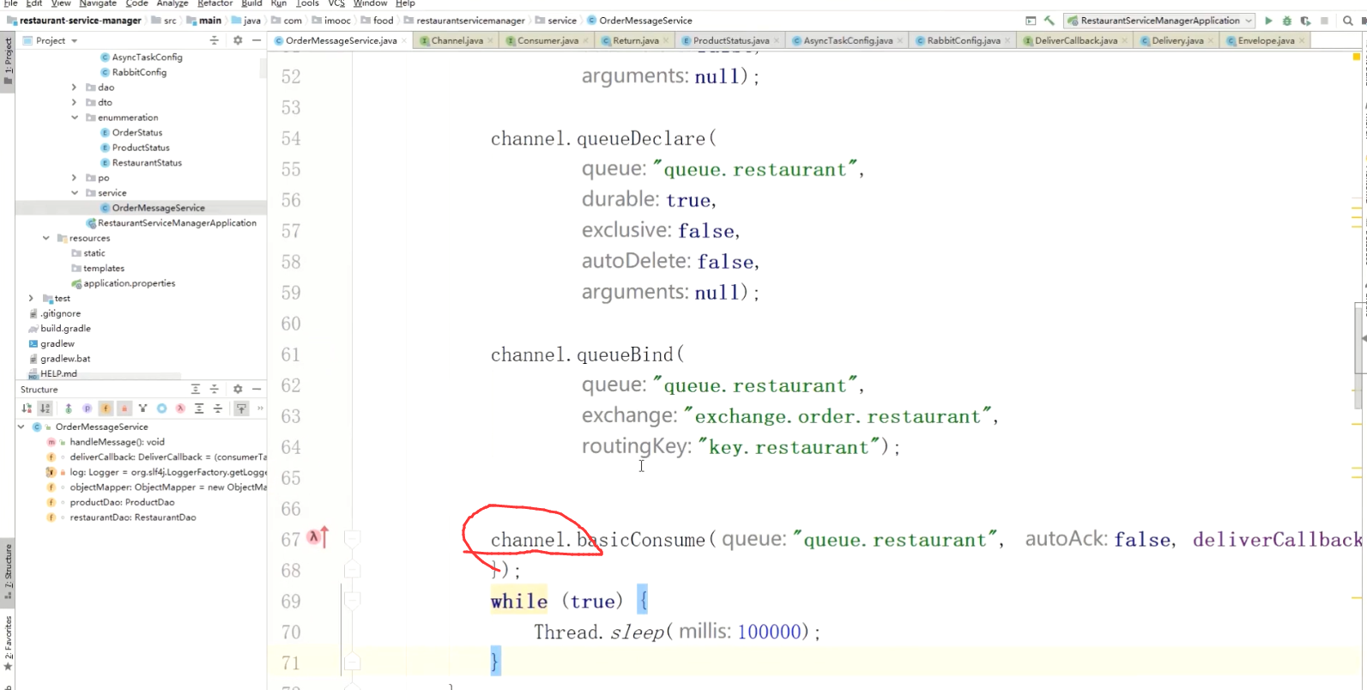This screenshot has height=690, width=1367.
Task: Run with coverage icon in toolbar
Action: coord(1305,21)
